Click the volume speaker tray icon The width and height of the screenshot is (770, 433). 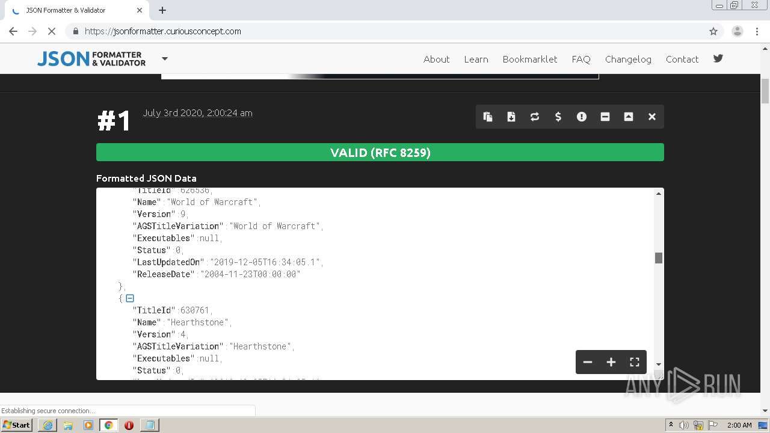pyautogui.click(x=684, y=425)
